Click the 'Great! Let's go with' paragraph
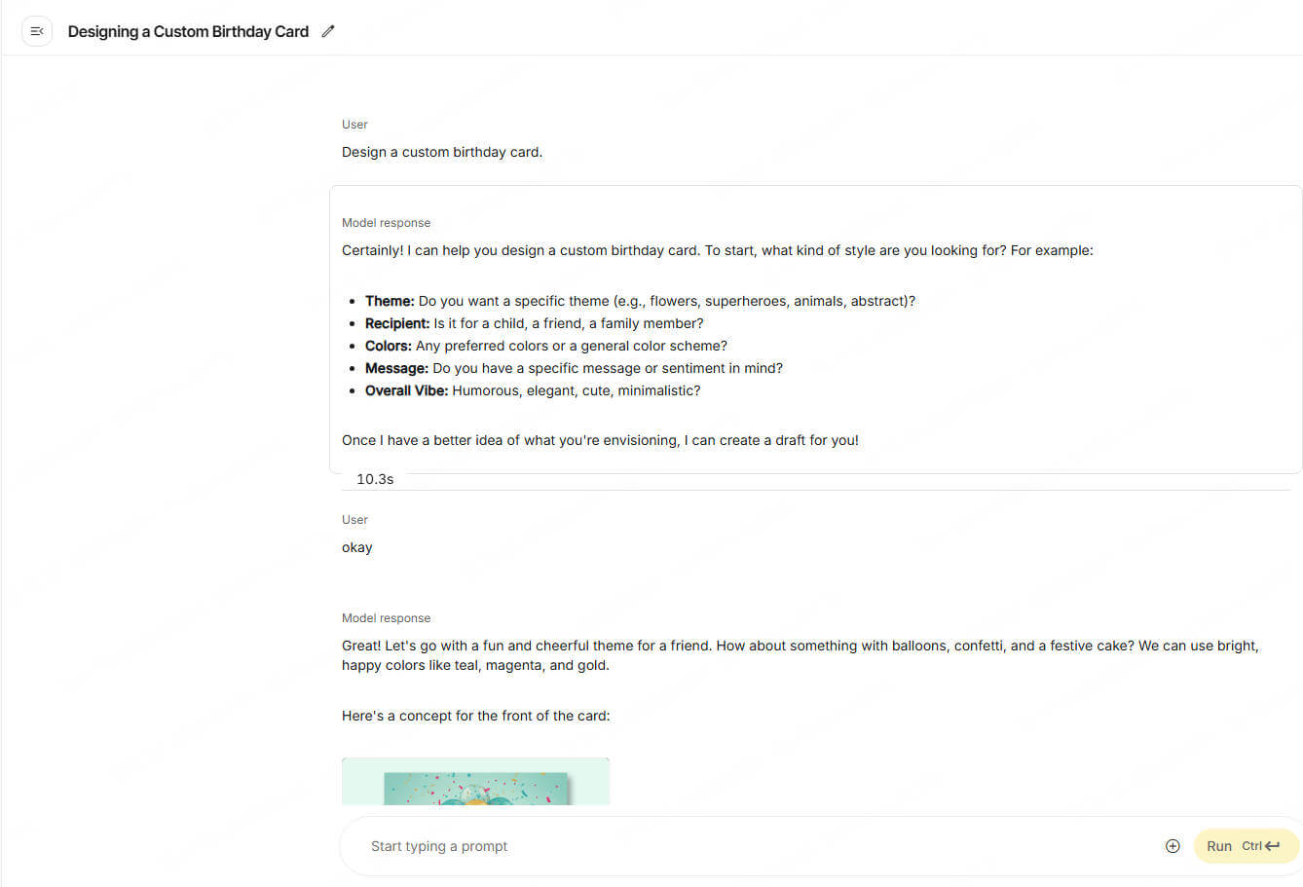This screenshot has height=887, width=1303. (800, 655)
